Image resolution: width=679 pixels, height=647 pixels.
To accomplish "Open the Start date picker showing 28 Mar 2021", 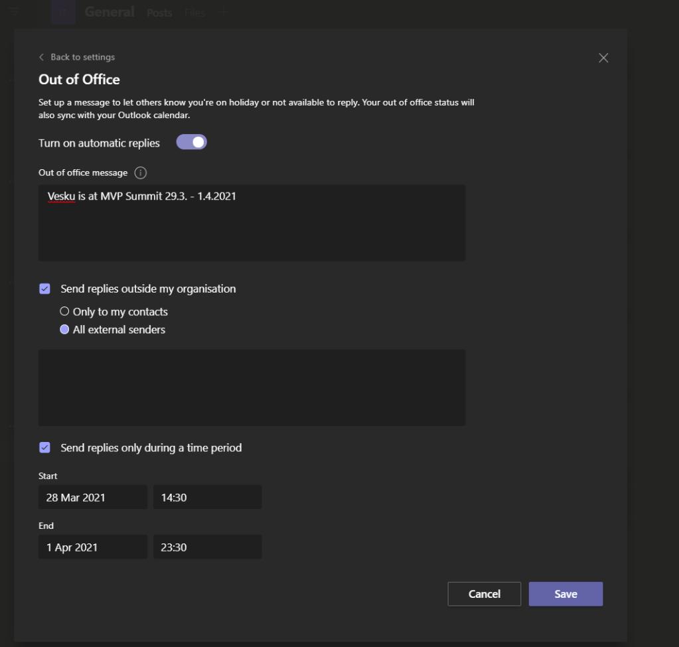I will 92,497.
